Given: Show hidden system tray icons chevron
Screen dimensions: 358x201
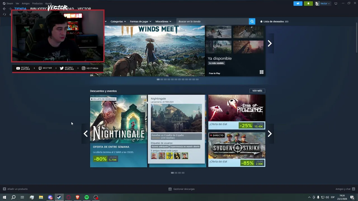Looking at the screenshot, I should click(309, 197).
